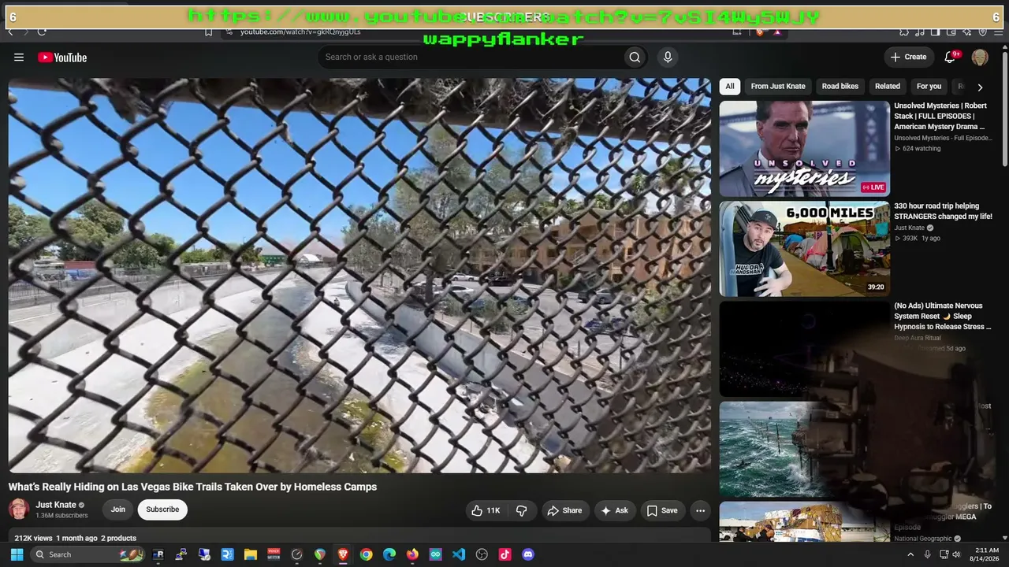Select the For you chip
Viewport: 1009px width, 567px height.
tap(929, 87)
